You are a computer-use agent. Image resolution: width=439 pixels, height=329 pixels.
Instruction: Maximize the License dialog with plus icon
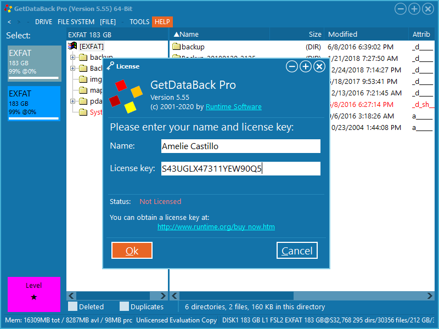pos(306,66)
